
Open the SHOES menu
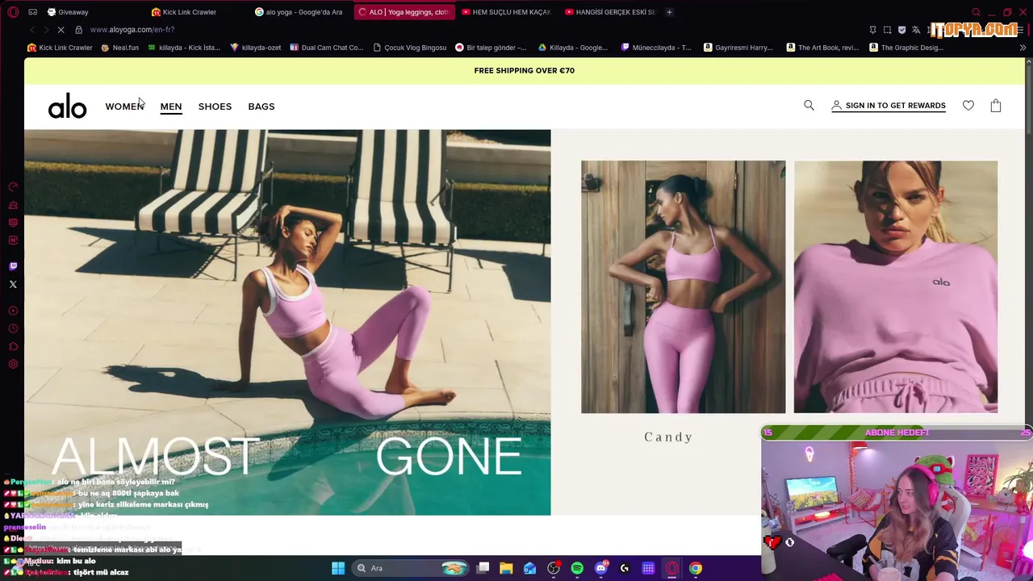click(x=215, y=107)
